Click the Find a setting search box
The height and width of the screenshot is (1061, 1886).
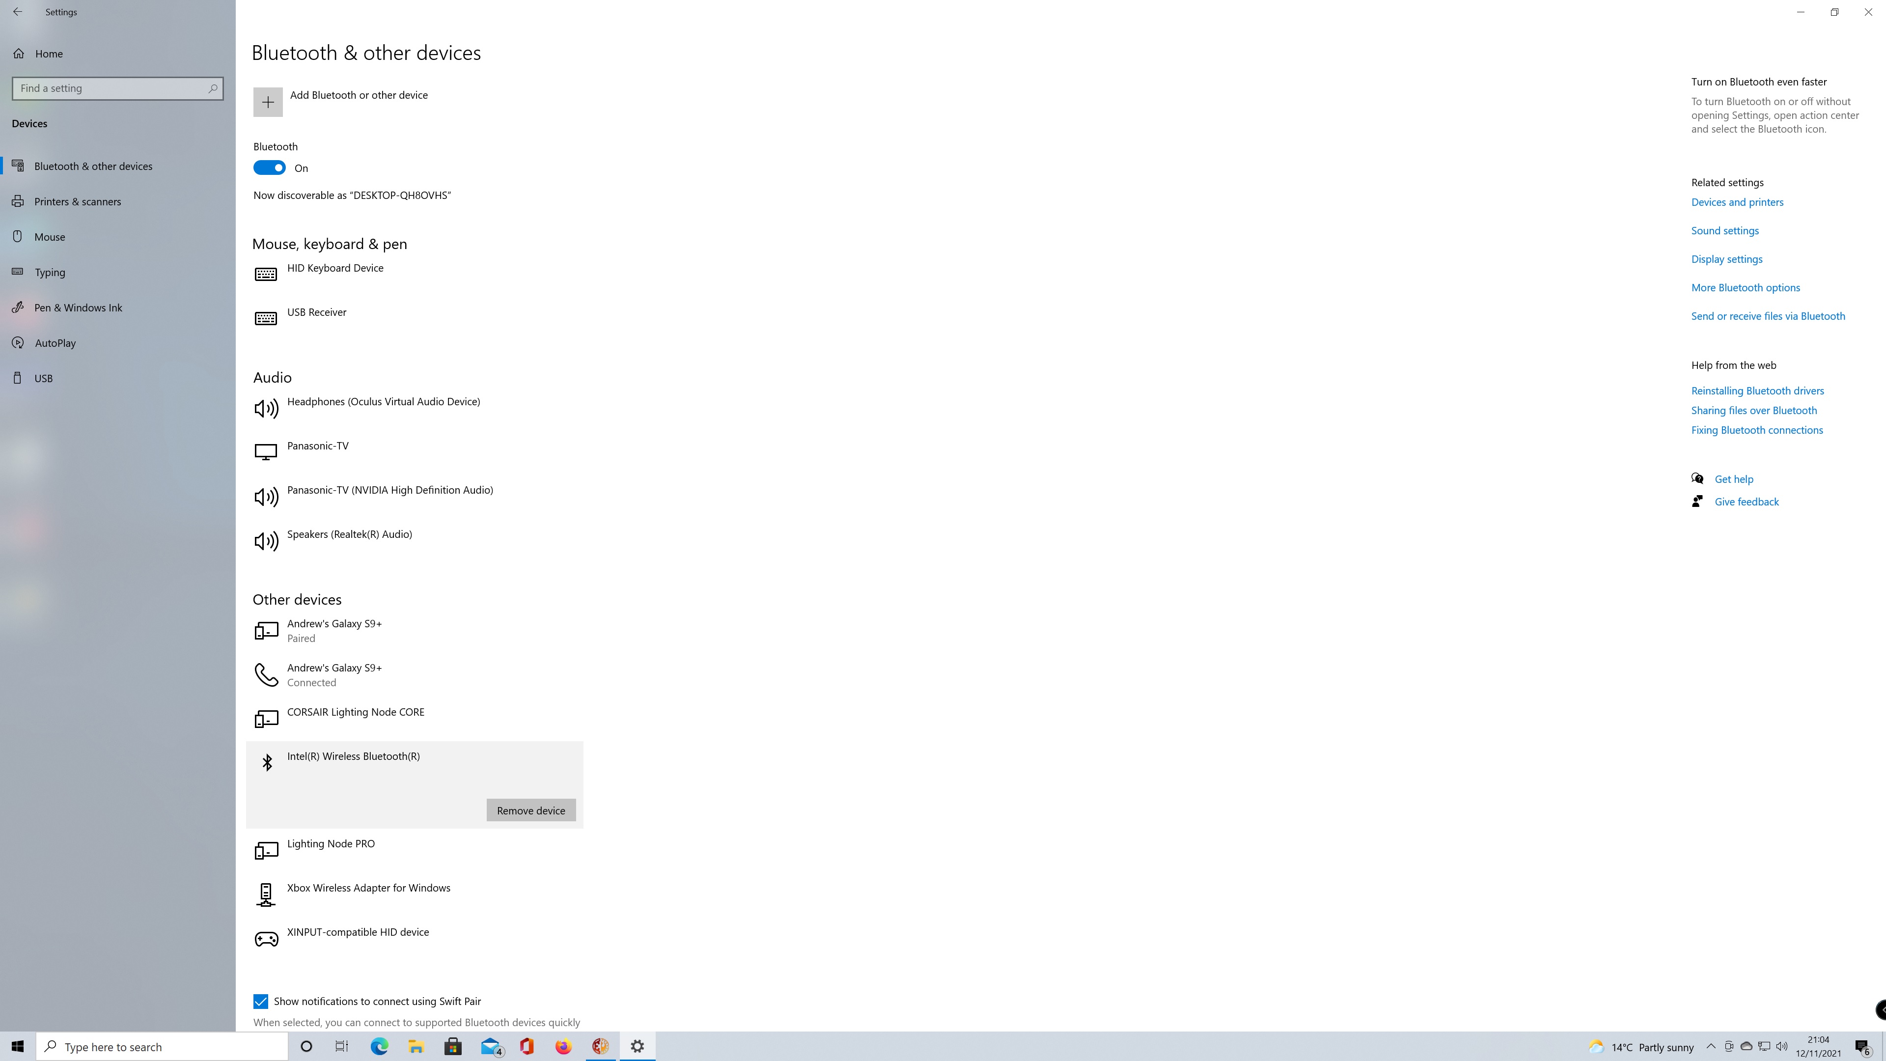pos(118,88)
